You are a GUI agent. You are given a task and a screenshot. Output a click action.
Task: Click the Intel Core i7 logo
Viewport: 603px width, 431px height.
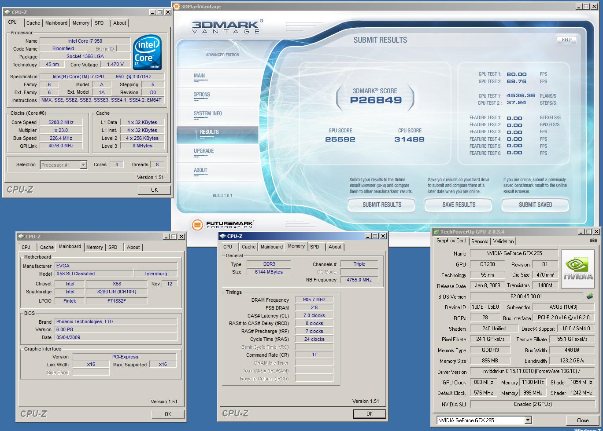pyautogui.click(x=147, y=52)
